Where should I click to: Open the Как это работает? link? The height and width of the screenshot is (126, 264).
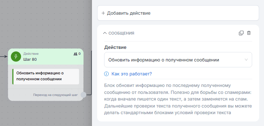pos(132,74)
